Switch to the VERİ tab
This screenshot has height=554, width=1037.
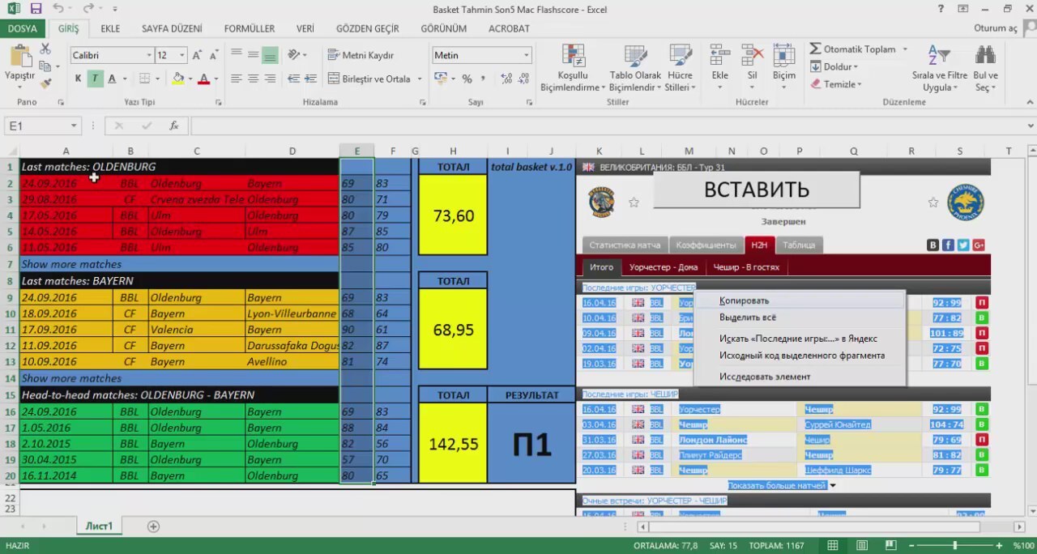pos(305,28)
